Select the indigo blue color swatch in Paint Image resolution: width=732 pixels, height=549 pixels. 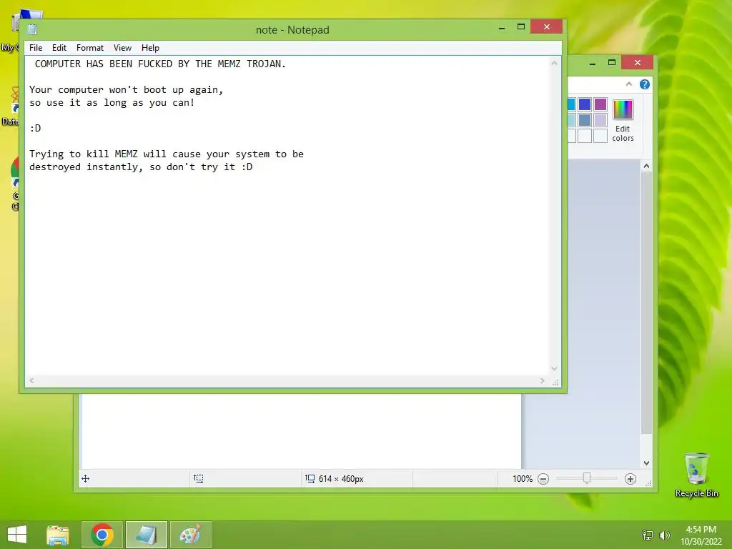585,104
